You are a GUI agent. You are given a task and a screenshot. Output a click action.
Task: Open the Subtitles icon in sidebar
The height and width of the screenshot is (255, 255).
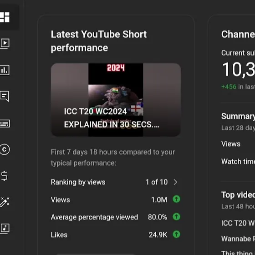pos(5,123)
